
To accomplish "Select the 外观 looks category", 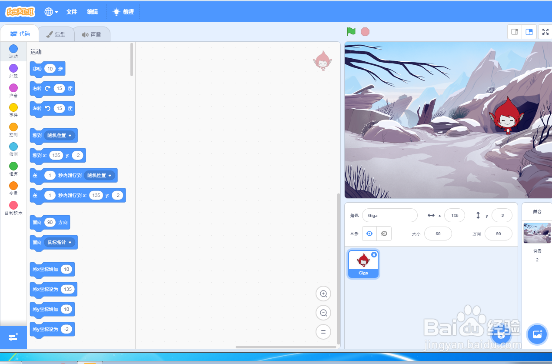I will 13,71.
